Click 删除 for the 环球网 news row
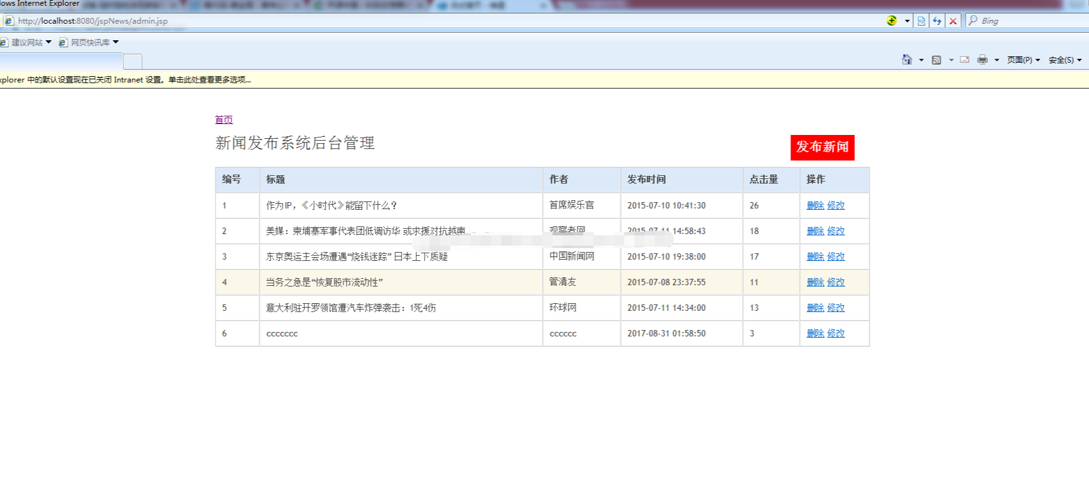Image resolution: width=1089 pixels, height=495 pixels. [815, 308]
